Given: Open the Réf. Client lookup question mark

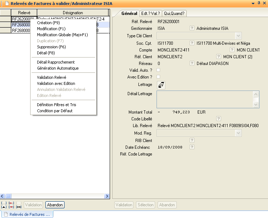Looking at the screenshot, I should click(219, 56).
